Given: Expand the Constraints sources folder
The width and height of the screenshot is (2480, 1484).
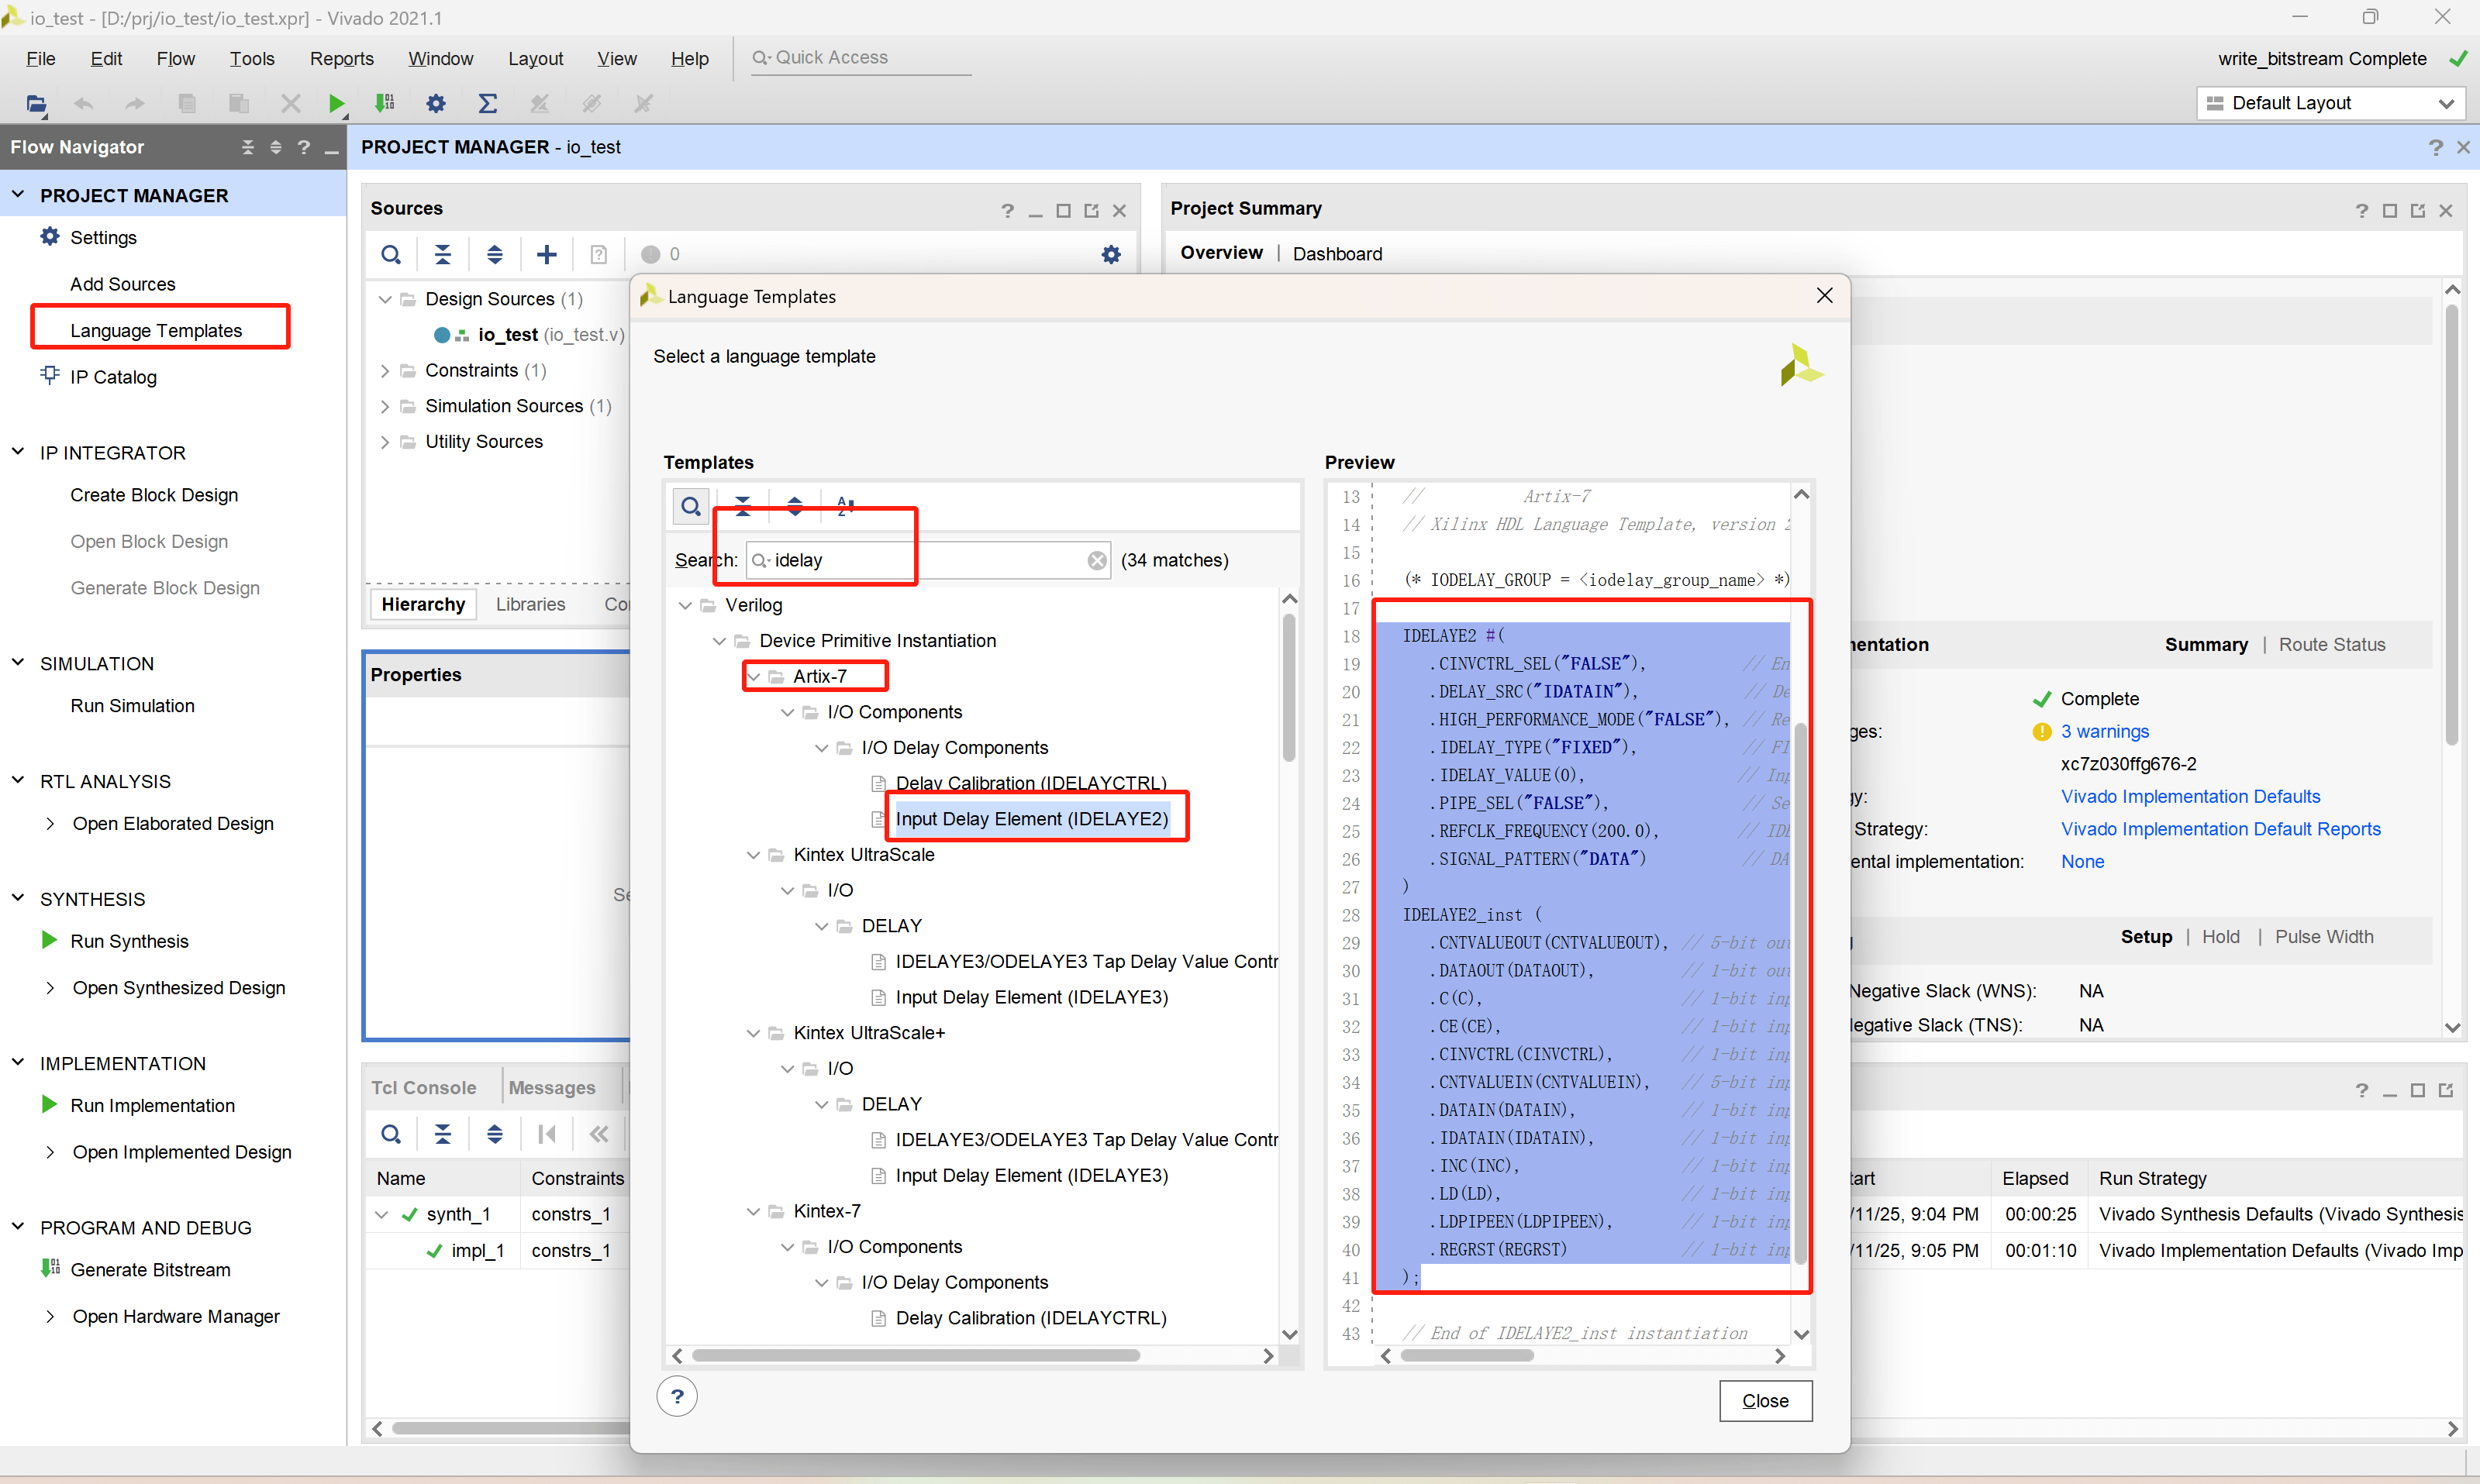Looking at the screenshot, I should click(385, 371).
